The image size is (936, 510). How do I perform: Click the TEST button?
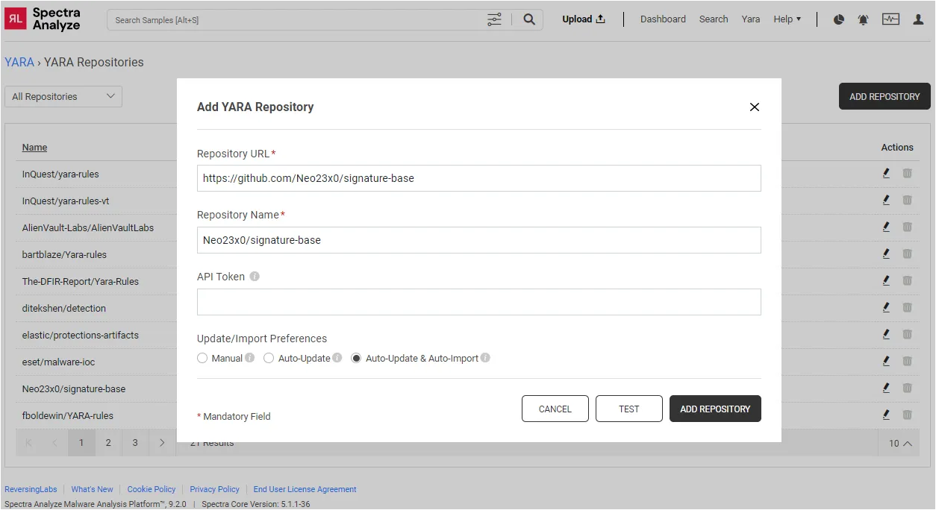(x=629, y=409)
